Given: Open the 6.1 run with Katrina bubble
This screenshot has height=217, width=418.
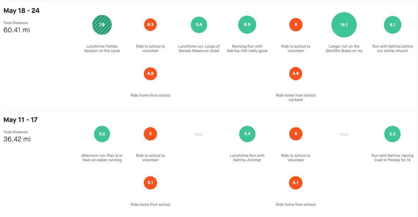Looking at the screenshot, I should point(392,25).
